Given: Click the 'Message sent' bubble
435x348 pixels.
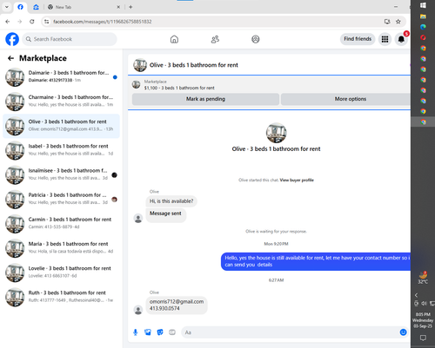Looking at the screenshot, I should (165, 215).
